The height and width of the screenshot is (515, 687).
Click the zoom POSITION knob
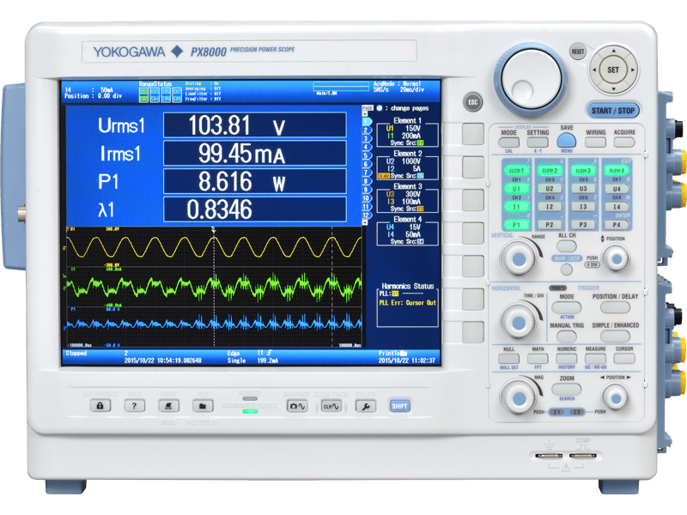tap(617, 398)
